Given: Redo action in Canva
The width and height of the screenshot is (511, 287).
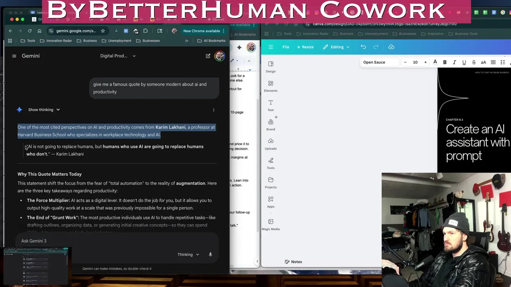Looking at the screenshot, I should (376, 47).
